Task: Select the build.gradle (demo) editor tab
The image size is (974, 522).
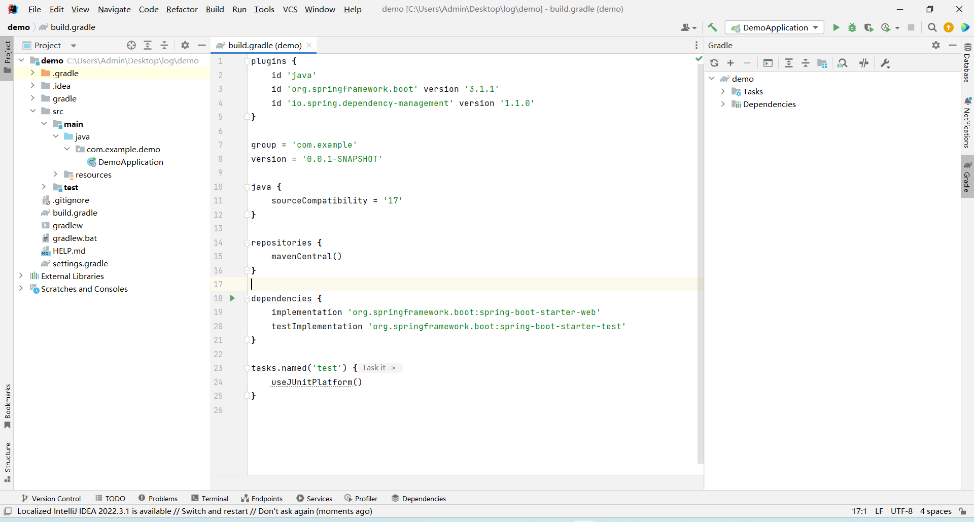Action: pos(264,45)
